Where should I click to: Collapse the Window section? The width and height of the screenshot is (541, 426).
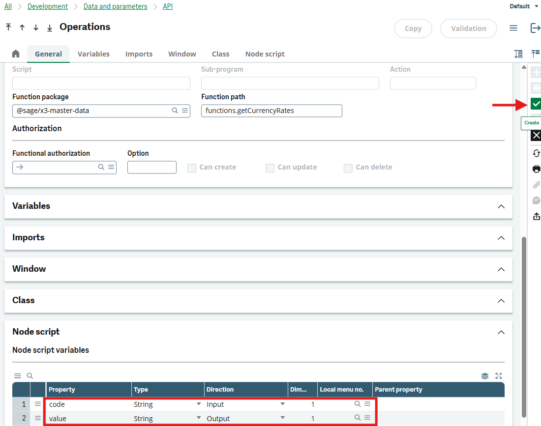point(501,269)
